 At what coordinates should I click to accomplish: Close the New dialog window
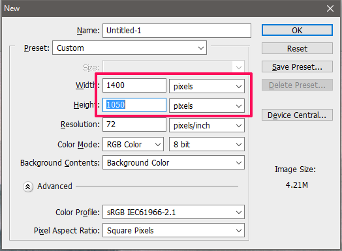pos(330,8)
